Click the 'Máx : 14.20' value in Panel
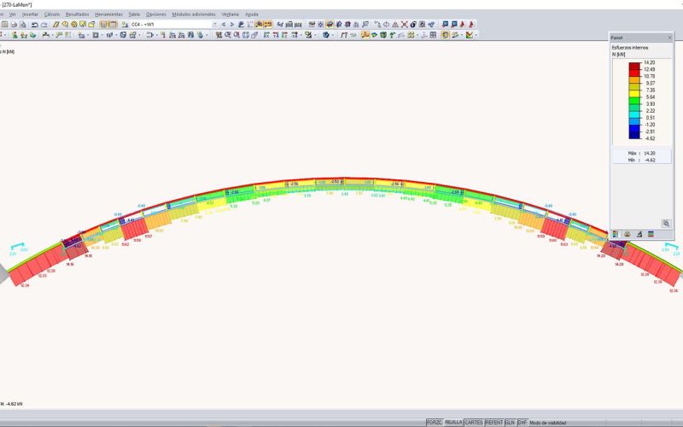Image resolution: width=683 pixels, height=427 pixels. (x=642, y=154)
